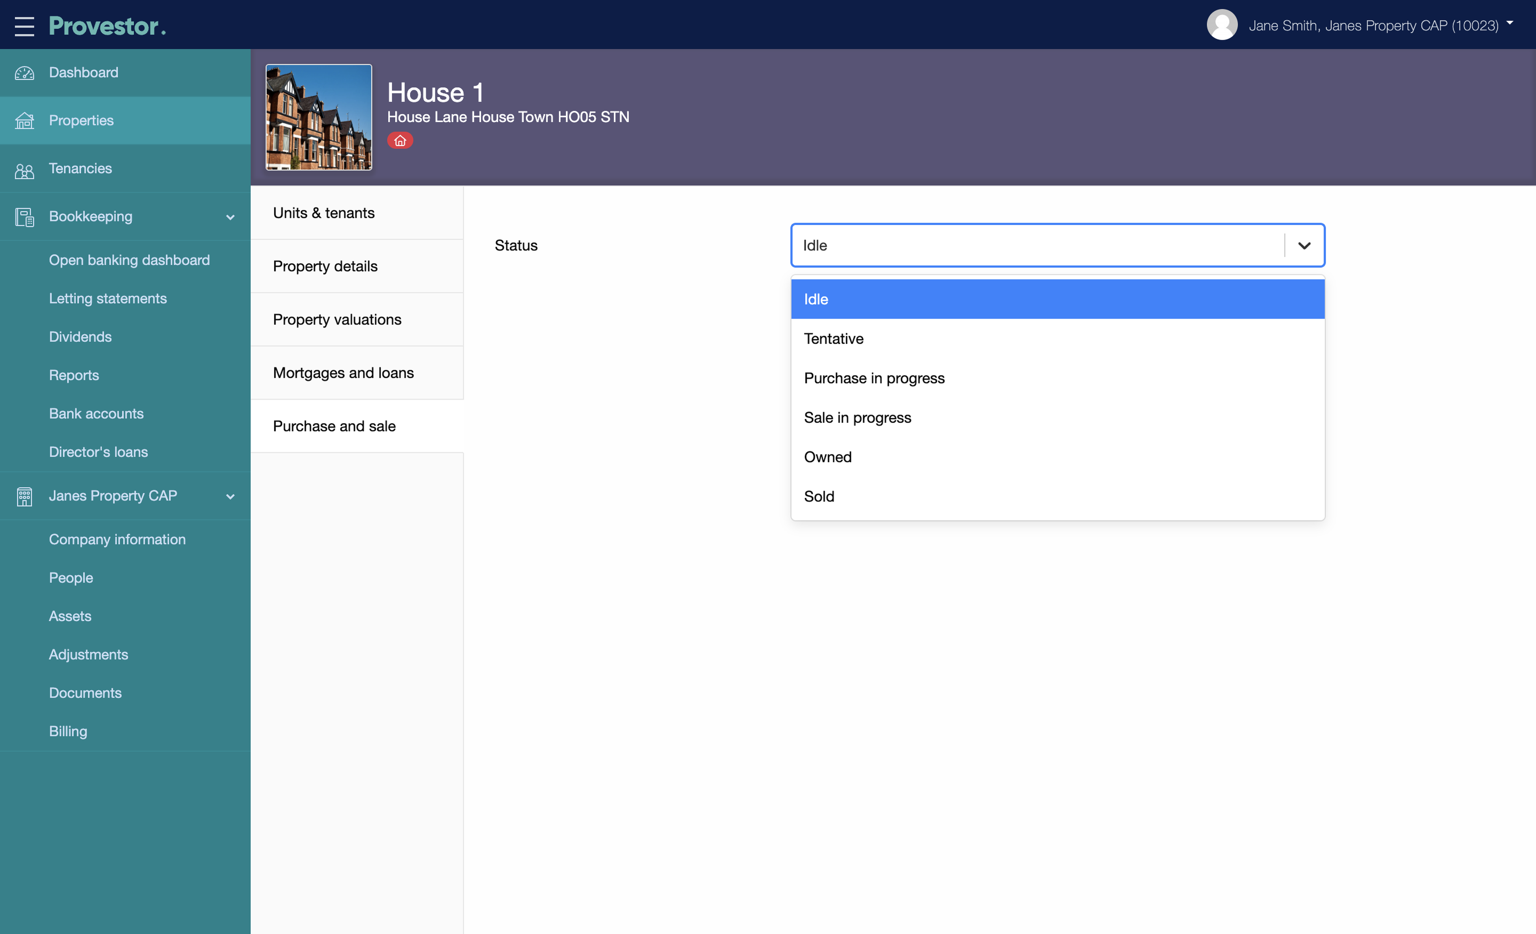The image size is (1536, 934).
Task: Click the House 1 property thumbnail
Action: tap(318, 117)
